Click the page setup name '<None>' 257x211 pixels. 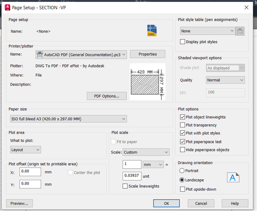[x=43, y=31]
